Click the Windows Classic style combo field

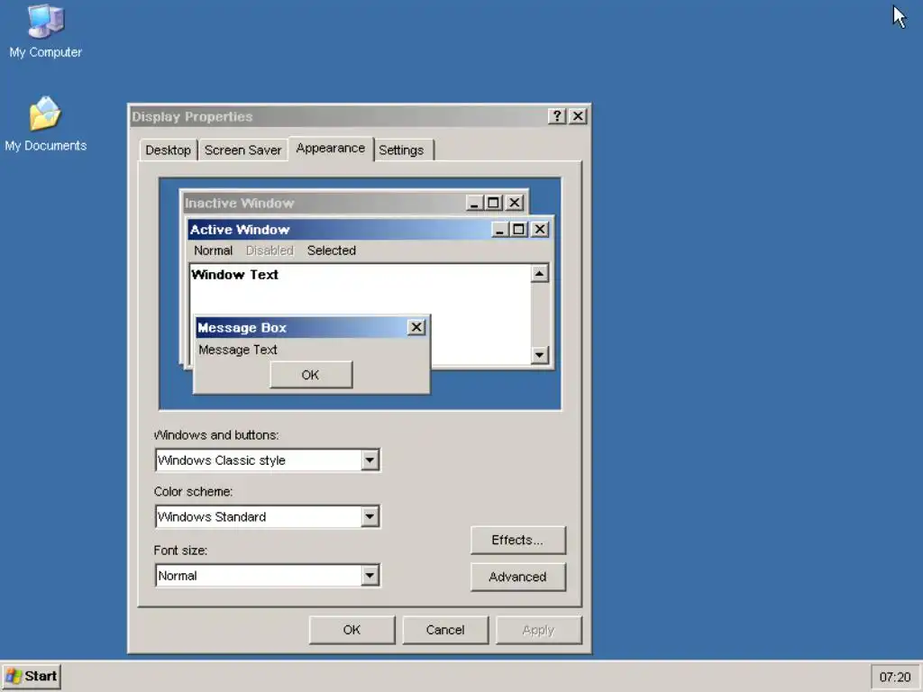pos(267,460)
